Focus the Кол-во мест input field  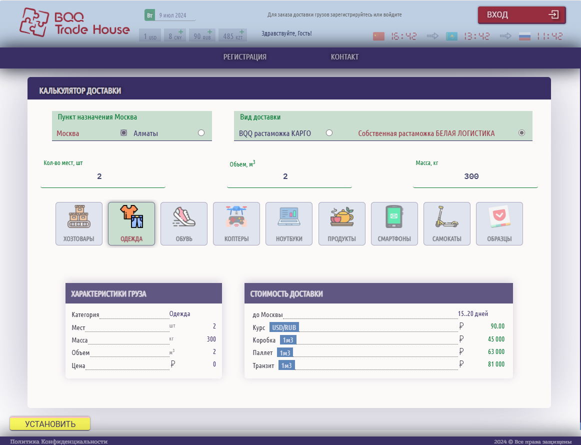tap(103, 176)
